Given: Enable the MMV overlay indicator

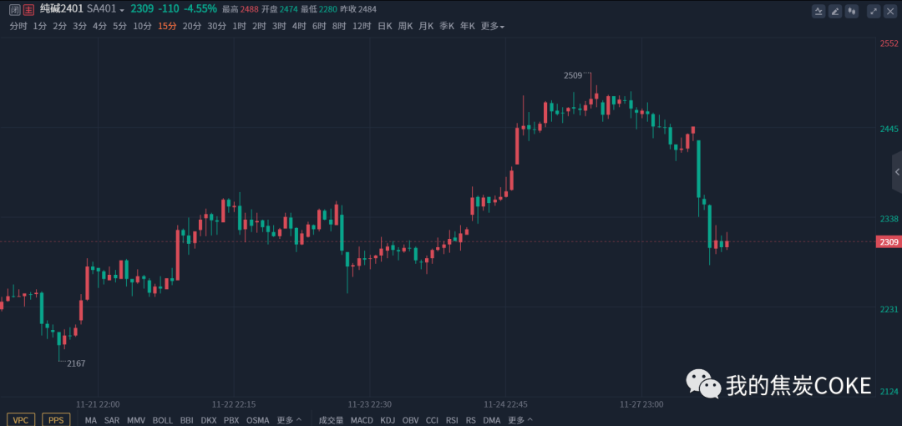Looking at the screenshot, I should [x=136, y=420].
